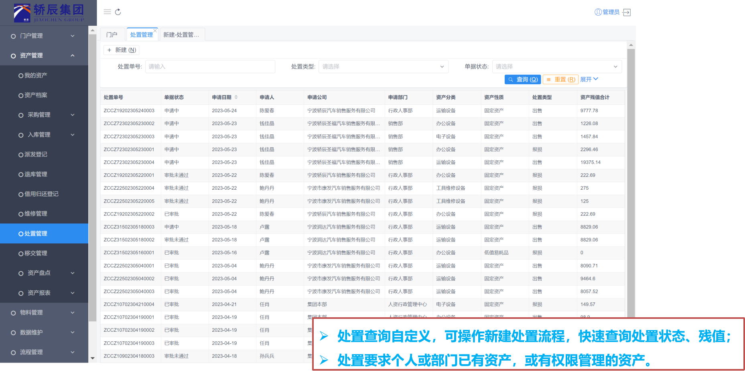Viewport: 745px width, 371px height.
Task: Close the 处置管理 tab with its X
Action: (x=155, y=30)
